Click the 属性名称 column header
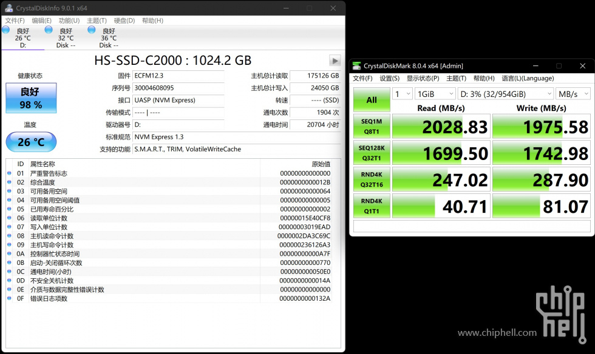Screen dimensions: 595x354 pos(42,164)
